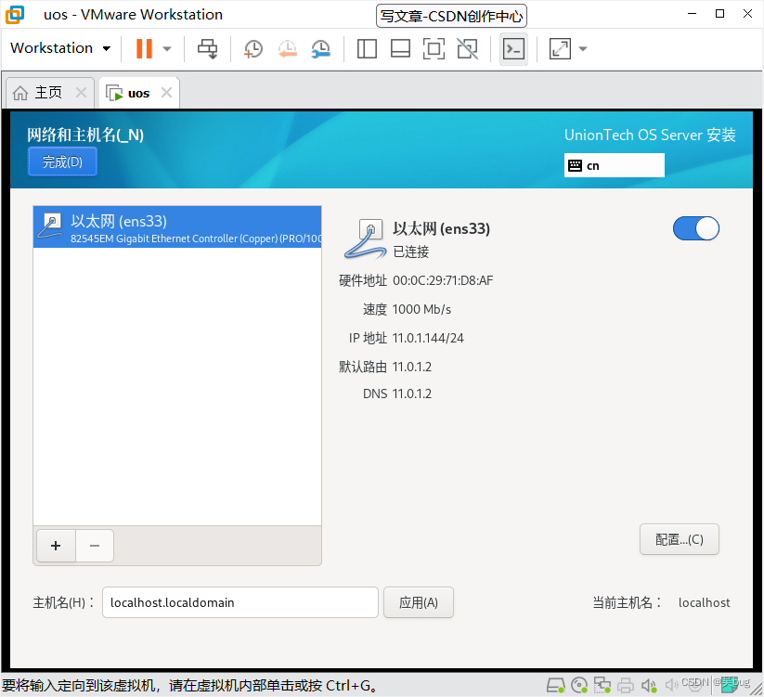Screen dimensions: 764x697
Task: Disable the Ethernet (ens33) connection toggle
Action: 695,228
